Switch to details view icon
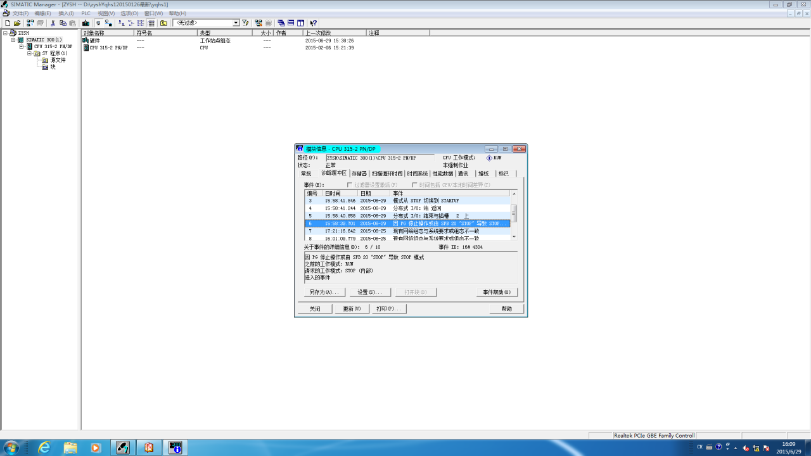The height and width of the screenshot is (456, 811). [x=151, y=23]
